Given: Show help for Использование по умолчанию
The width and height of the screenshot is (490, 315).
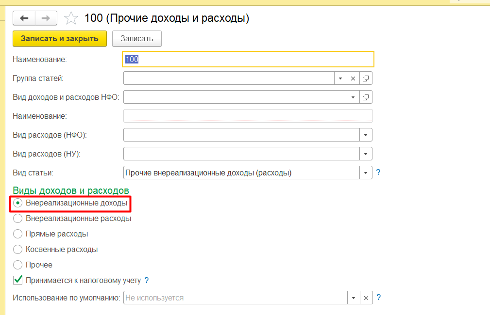Looking at the screenshot, I should point(379,298).
